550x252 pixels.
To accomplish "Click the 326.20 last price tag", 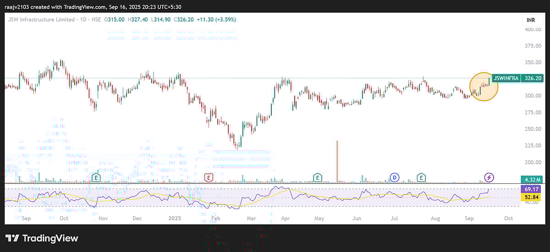I will tap(533, 78).
